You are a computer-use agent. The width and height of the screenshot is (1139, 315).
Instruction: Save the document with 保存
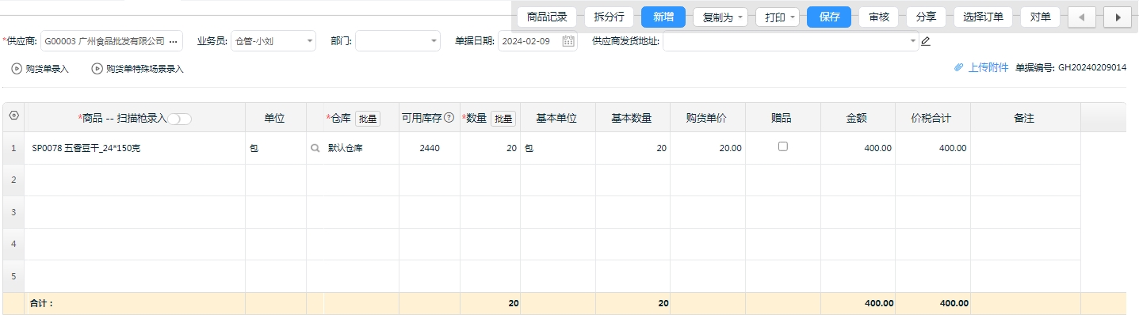coord(829,17)
